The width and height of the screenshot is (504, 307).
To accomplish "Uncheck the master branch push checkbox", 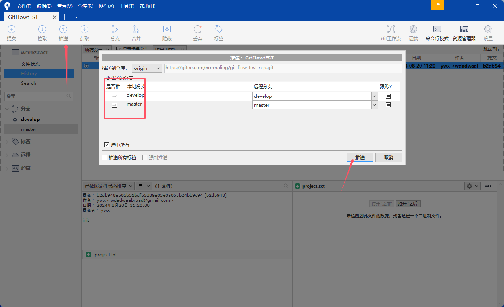I will pos(114,105).
